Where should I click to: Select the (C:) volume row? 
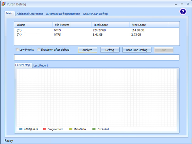tap(97, 30)
